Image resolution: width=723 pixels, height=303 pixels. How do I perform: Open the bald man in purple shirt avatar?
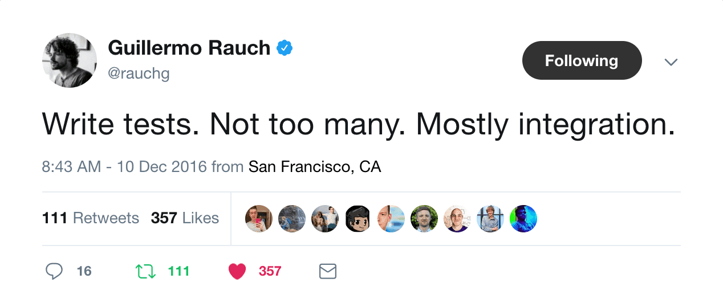(x=457, y=219)
